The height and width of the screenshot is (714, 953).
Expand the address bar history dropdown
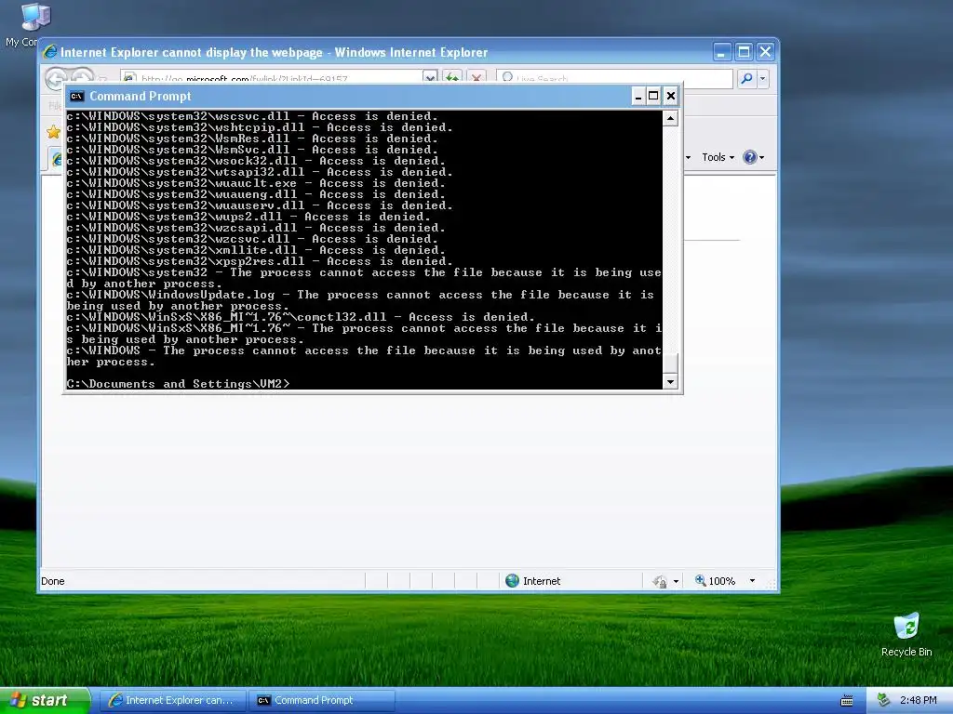[430, 78]
